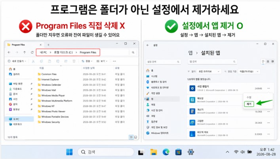Click the Explorer forward arrow
The image size is (280, 159).
click(x=17, y=52)
